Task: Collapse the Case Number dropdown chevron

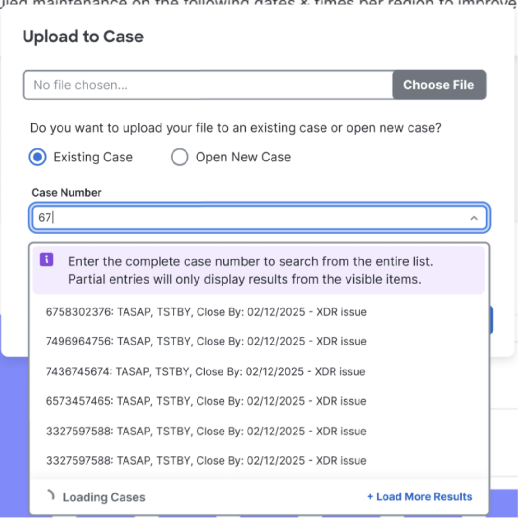Action: [x=474, y=218]
